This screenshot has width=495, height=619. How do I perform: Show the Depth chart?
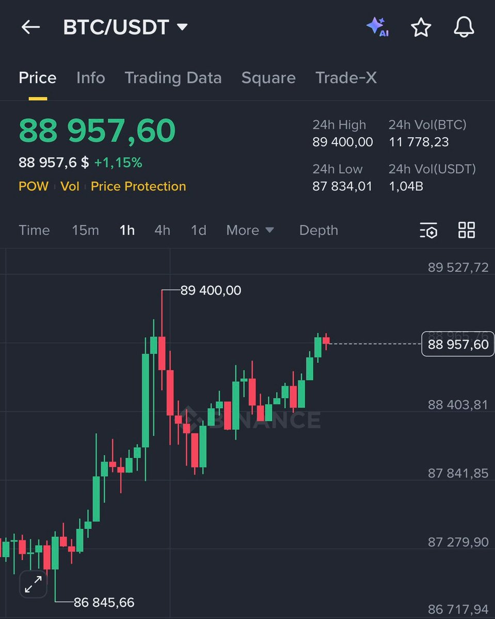tap(318, 230)
